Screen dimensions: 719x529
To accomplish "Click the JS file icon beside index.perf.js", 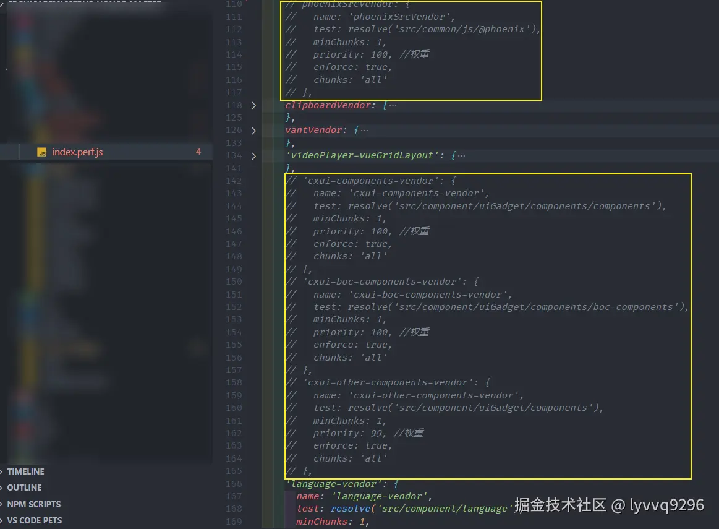I will click(x=41, y=152).
